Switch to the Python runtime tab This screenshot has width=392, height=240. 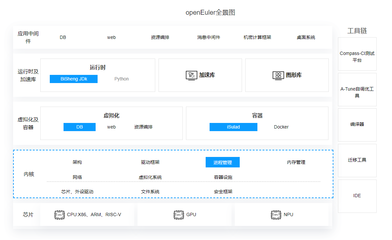click(x=121, y=79)
